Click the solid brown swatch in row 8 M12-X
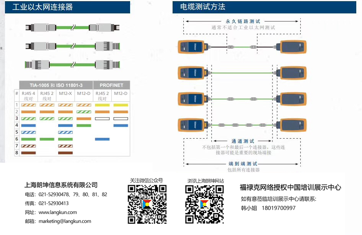This screenshot has width=362, height=235. [65, 153]
